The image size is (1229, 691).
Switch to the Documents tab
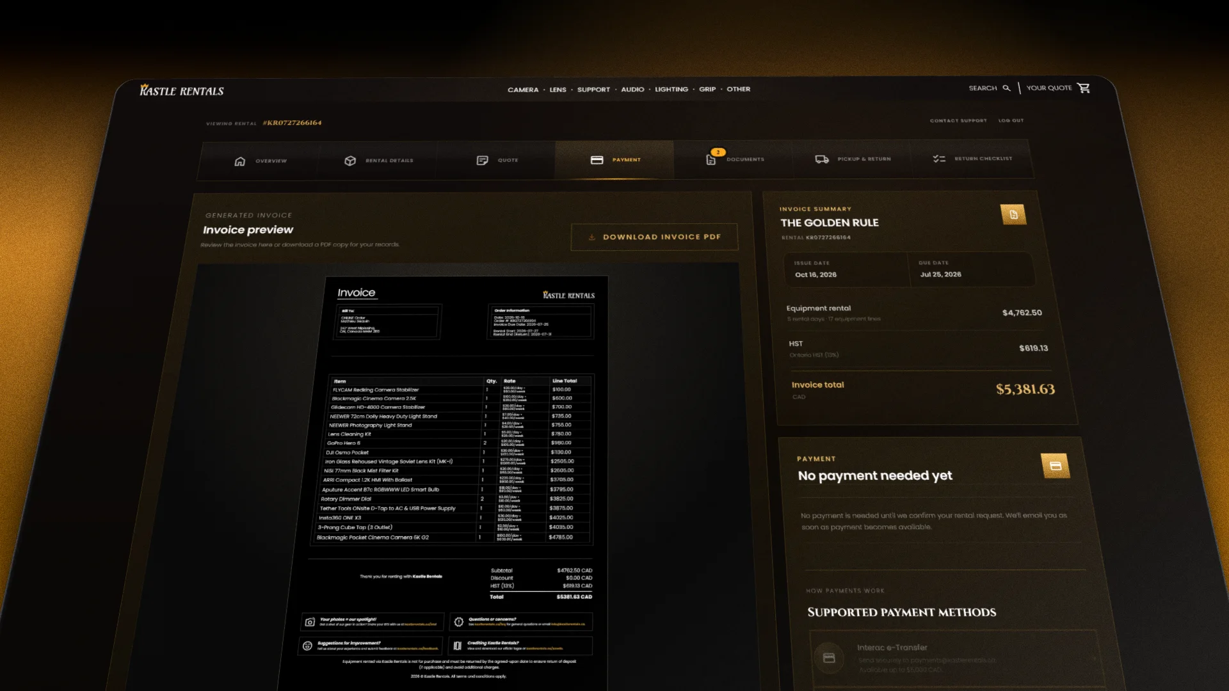tap(734, 159)
